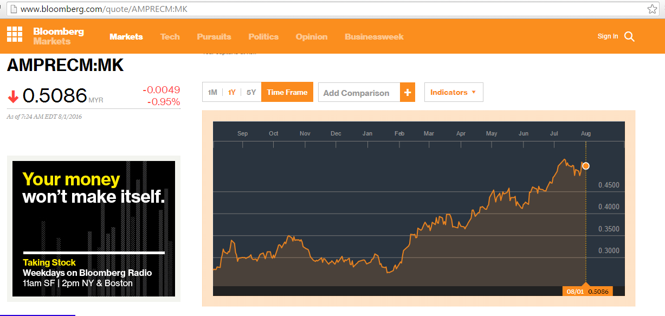Visit the Businessweek section
The width and height of the screenshot is (665, 316).
pos(374,37)
